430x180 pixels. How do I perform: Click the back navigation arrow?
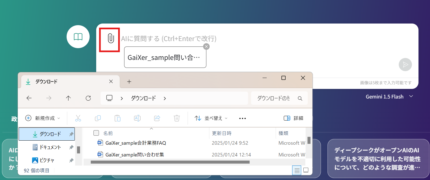point(29,98)
